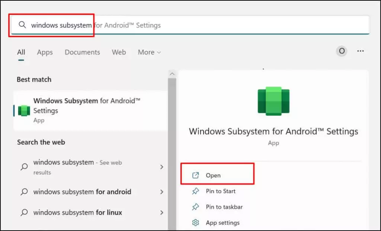The image size is (381, 231).
Task: Click 'Windows Subsystem for Android™ Settings' title in preview
Action: click(273, 131)
